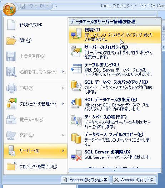
Task: Click the undo arrow in Quick Access Toolbar
Action: point(31,6)
